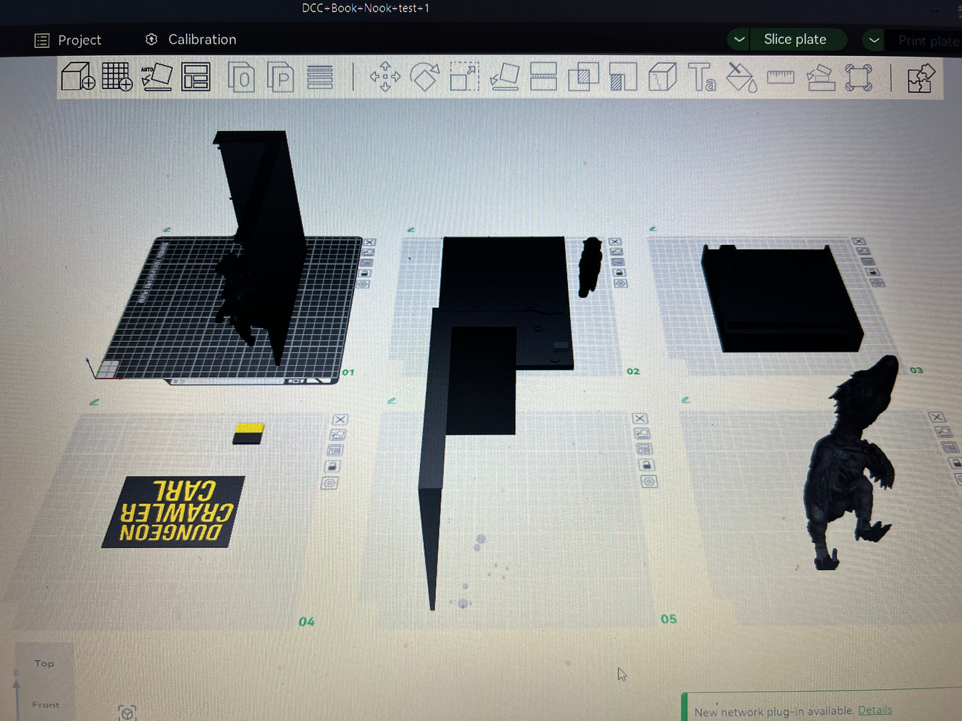Open the Measure ruler tool
This screenshot has height=721, width=962.
click(x=780, y=77)
